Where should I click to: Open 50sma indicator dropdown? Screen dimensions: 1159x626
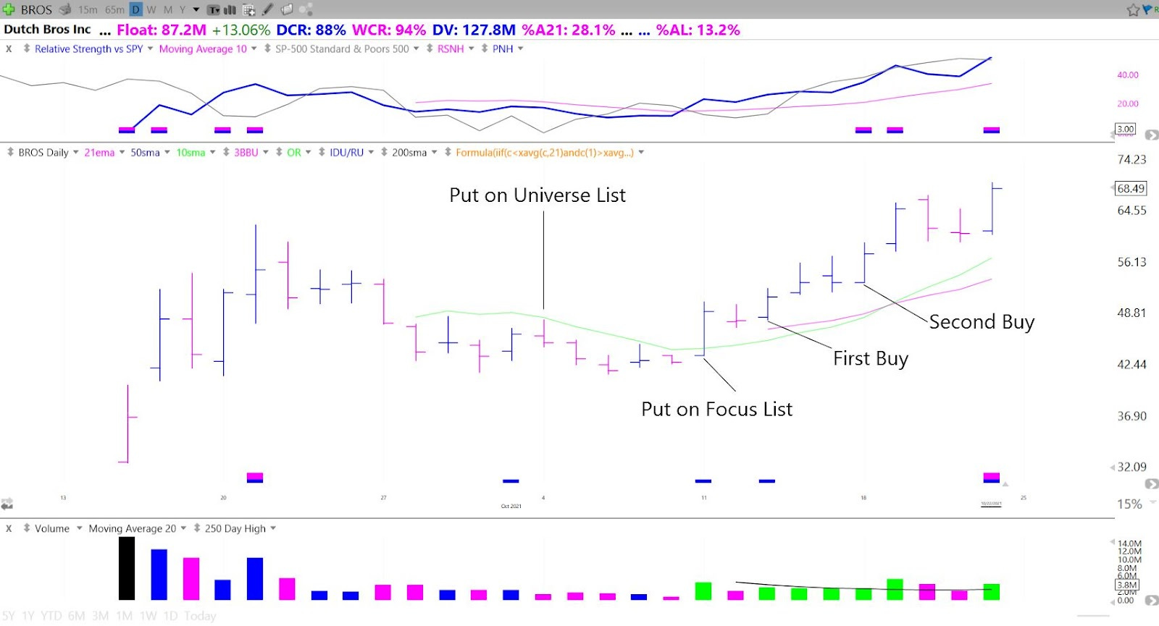[167, 152]
